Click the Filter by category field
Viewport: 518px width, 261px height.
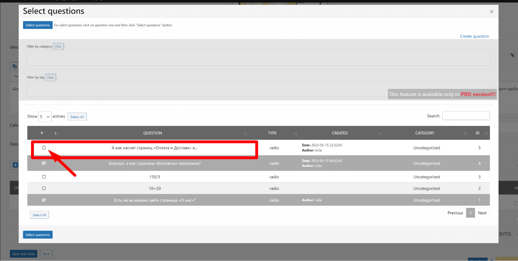(x=258, y=58)
